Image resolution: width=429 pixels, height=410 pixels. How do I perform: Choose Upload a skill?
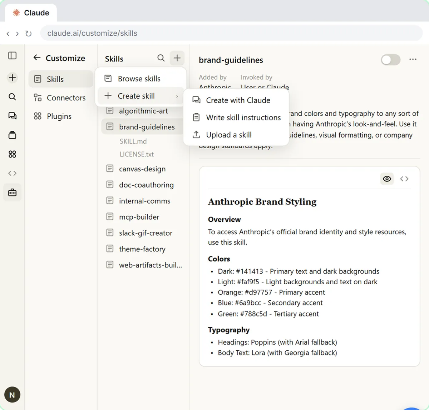coord(236,135)
